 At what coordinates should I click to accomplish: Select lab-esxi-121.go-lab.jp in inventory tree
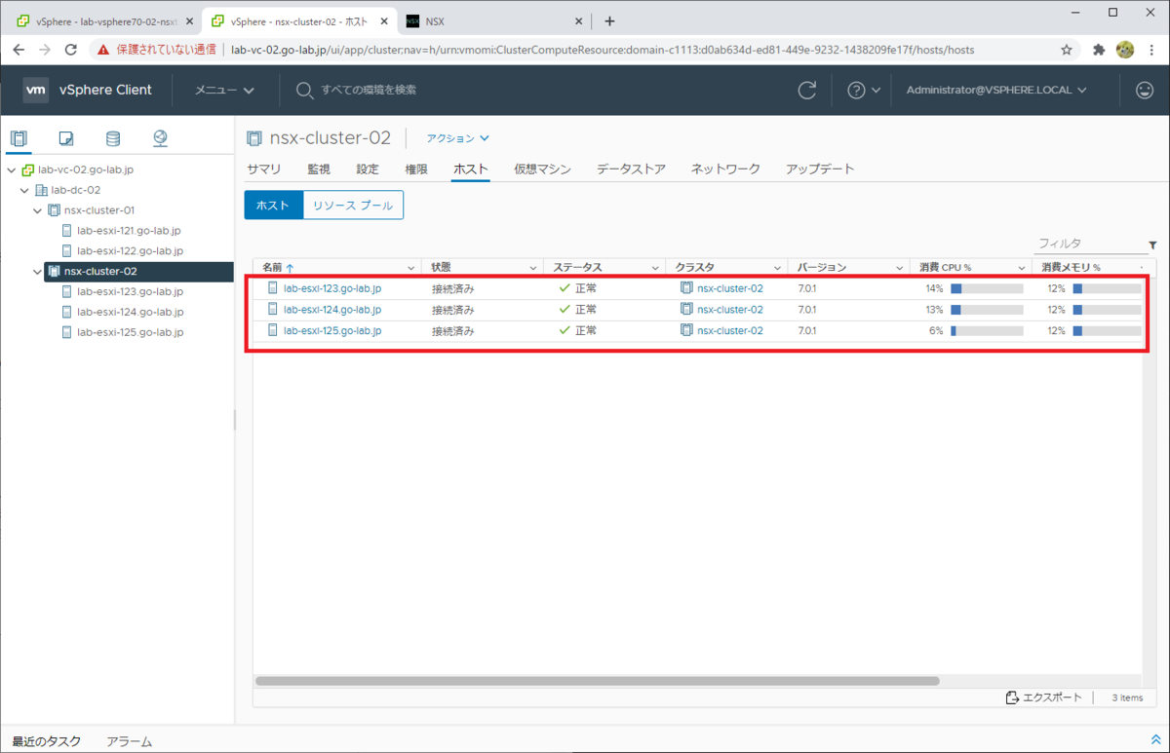(130, 231)
